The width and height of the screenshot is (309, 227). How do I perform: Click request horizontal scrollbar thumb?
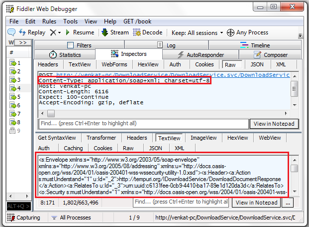[x=51, y=113]
